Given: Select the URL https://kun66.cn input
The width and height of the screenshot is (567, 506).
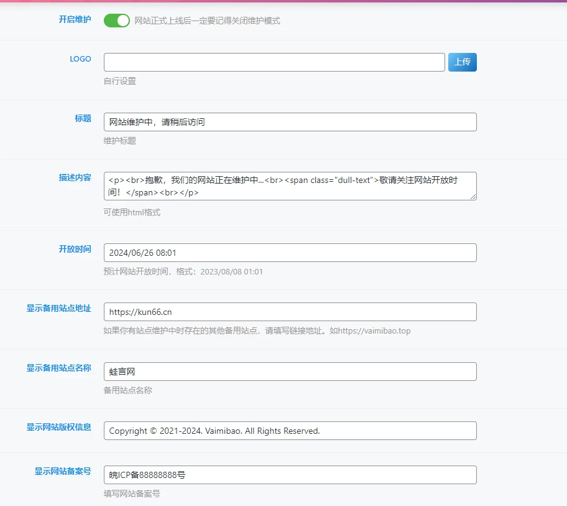Looking at the screenshot, I should (290, 311).
